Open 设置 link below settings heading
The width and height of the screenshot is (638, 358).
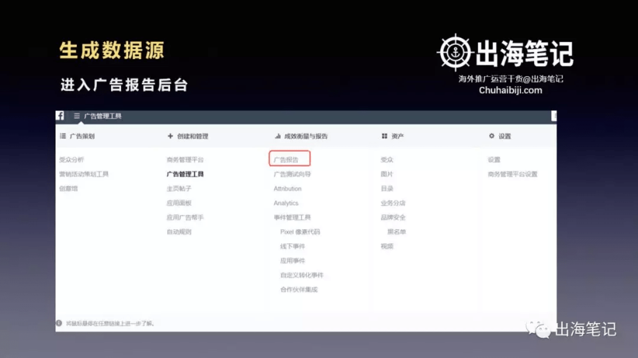(494, 160)
